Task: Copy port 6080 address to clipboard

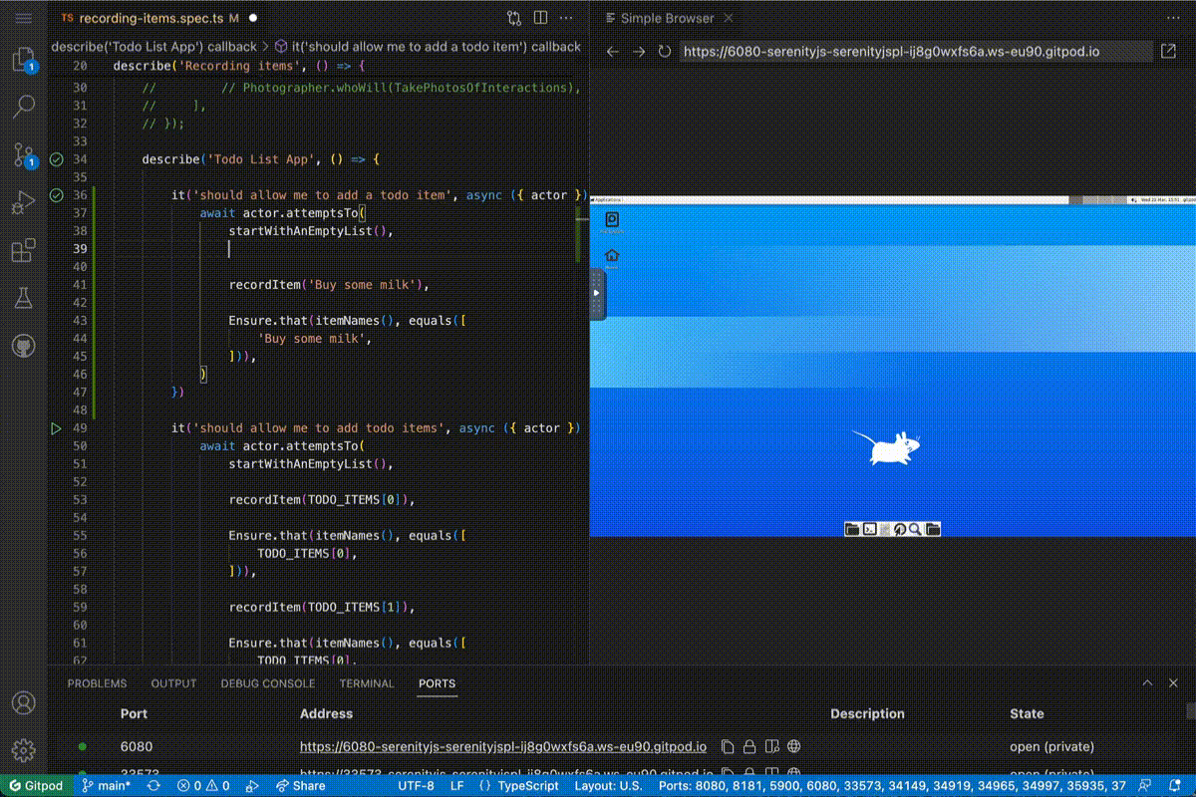Action: (x=728, y=746)
